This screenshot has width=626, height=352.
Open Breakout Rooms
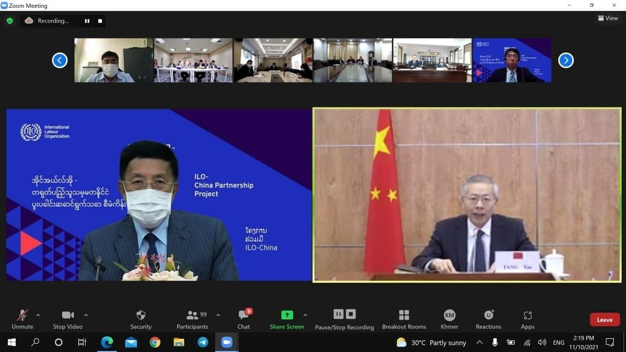(x=404, y=320)
